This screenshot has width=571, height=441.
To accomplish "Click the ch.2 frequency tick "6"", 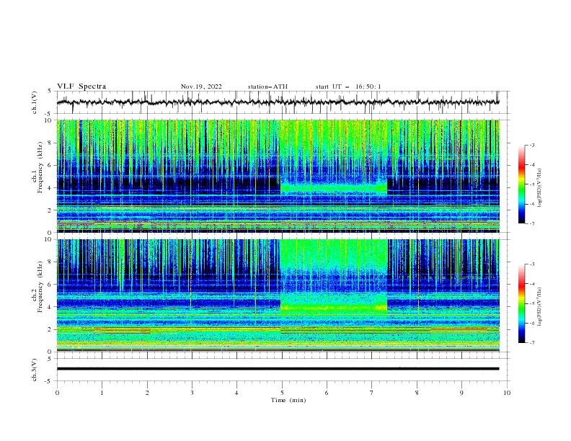I will click(x=51, y=285).
